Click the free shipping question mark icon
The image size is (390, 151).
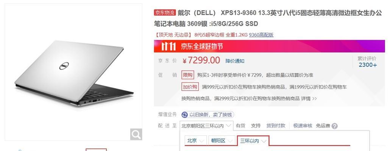pyautogui.click(x=335, y=126)
